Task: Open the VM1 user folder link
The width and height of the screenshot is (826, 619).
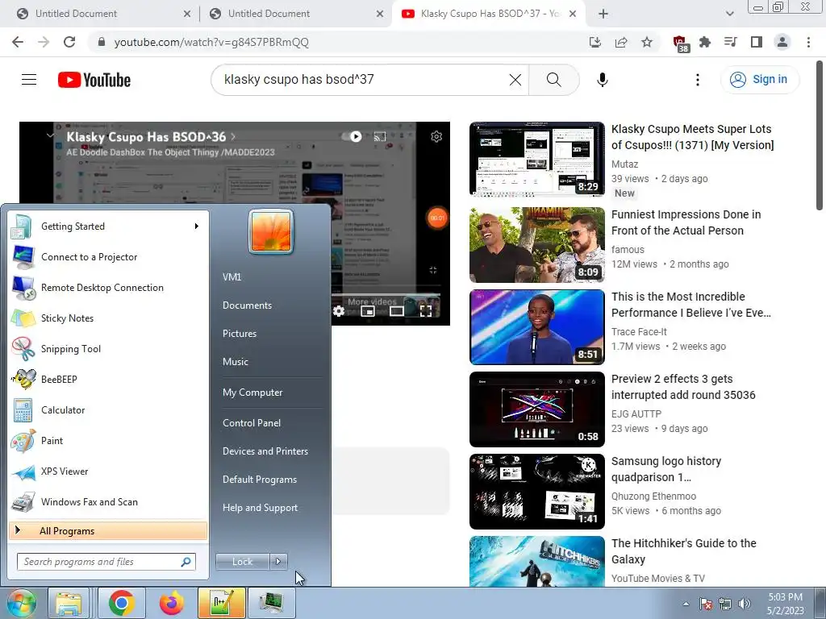Action: pyautogui.click(x=232, y=277)
